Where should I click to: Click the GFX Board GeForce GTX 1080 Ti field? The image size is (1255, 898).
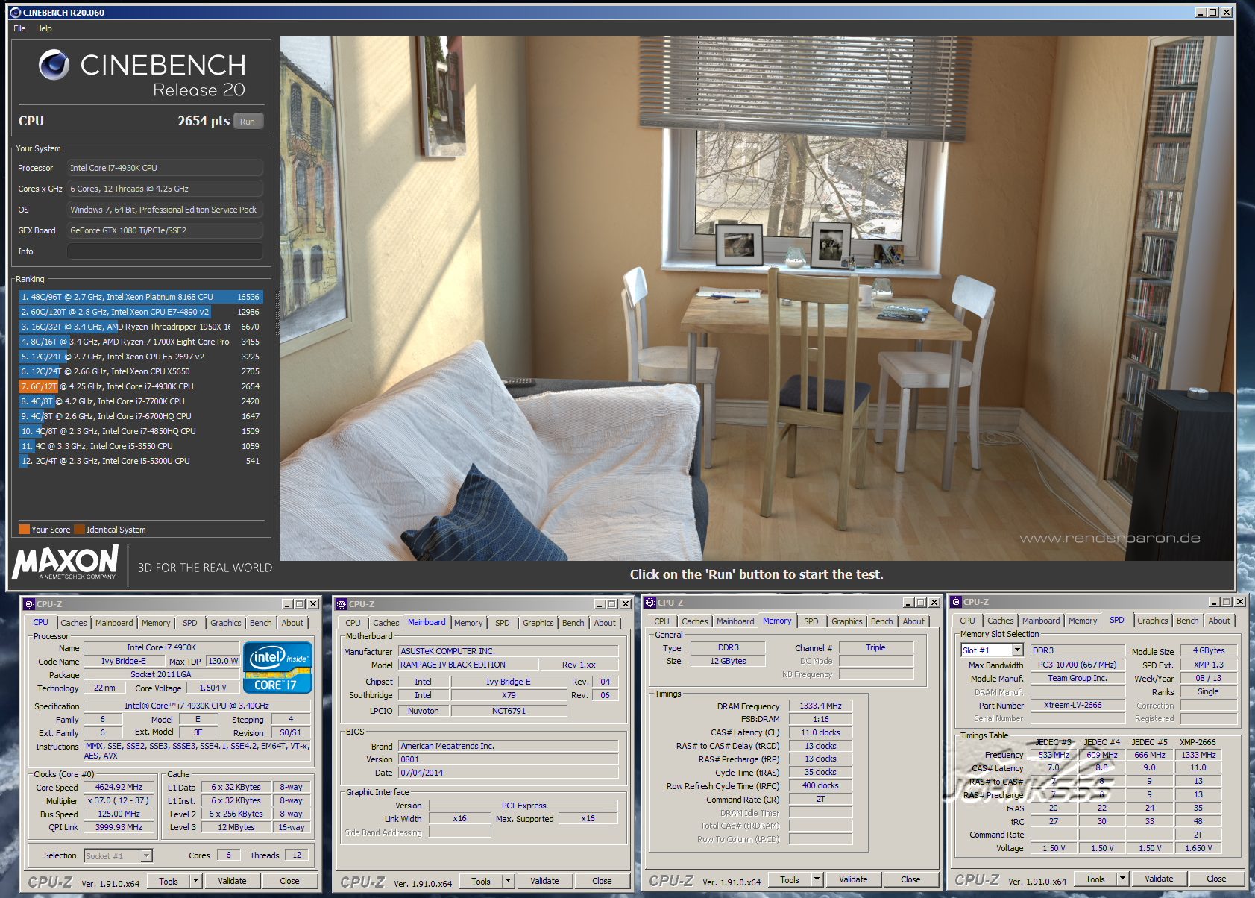click(x=165, y=230)
